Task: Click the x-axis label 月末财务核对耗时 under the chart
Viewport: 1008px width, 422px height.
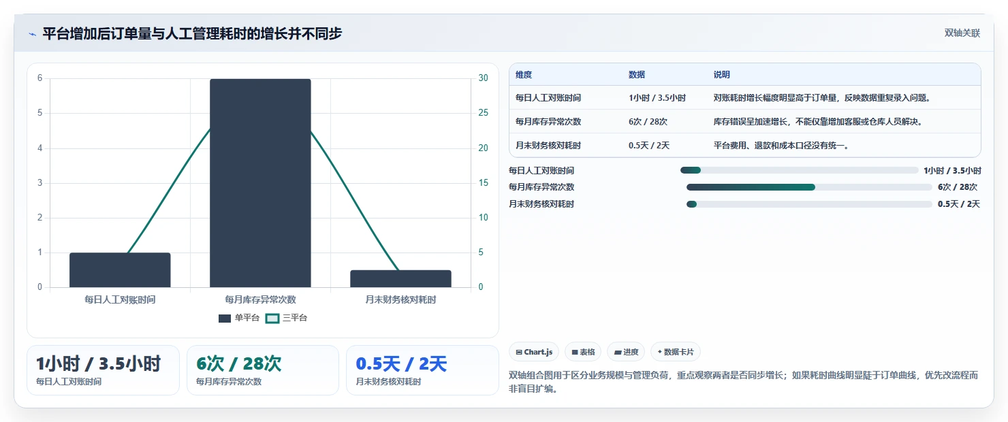Action: coord(400,299)
